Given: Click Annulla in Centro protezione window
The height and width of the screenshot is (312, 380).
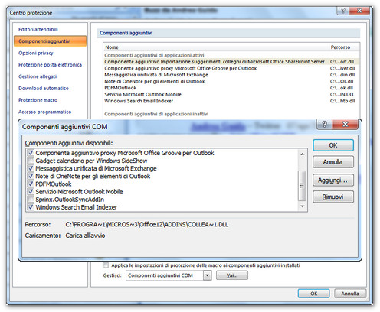Looking at the screenshot, I should (x=350, y=294).
